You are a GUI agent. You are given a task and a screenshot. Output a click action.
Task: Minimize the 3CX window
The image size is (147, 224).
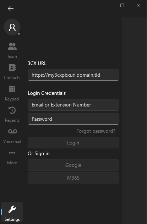tap(106, 5)
